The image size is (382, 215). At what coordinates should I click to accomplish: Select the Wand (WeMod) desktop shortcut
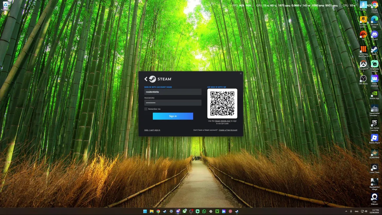pos(374,81)
